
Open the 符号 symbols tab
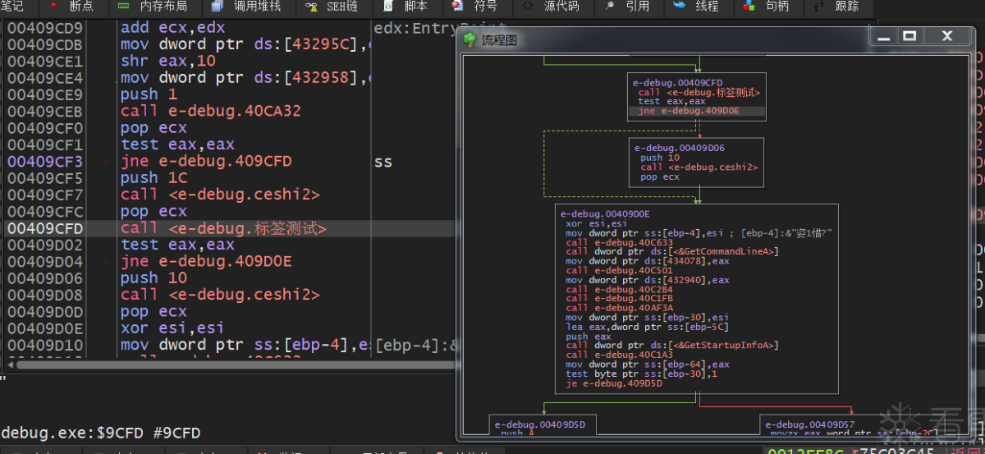click(x=477, y=6)
